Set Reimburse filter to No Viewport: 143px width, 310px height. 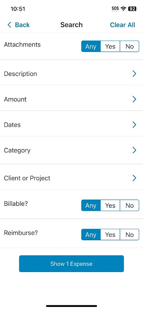click(x=129, y=235)
